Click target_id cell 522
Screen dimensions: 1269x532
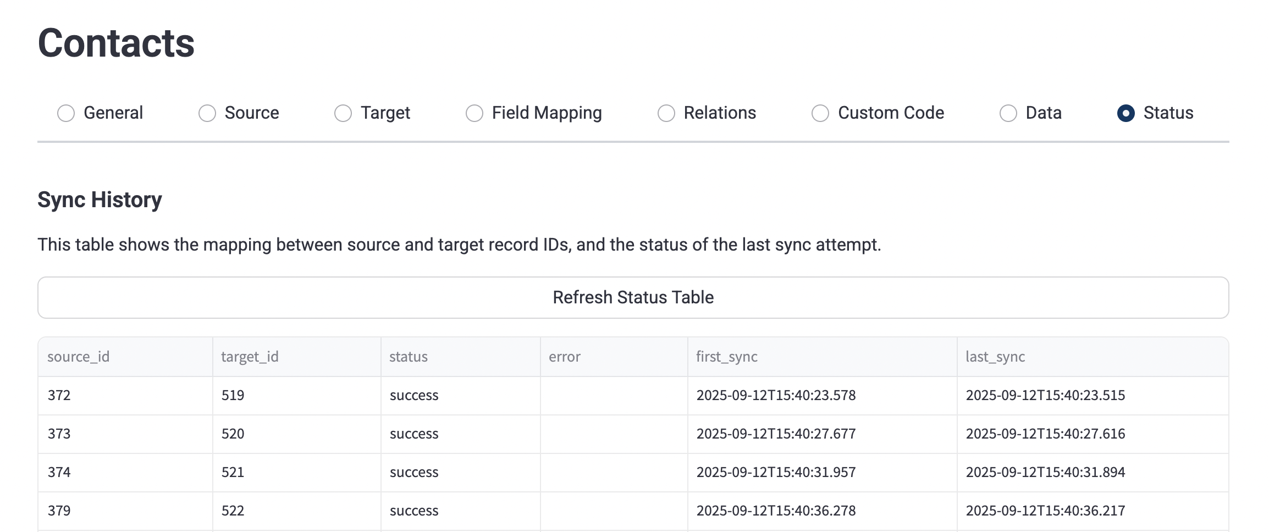coord(297,511)
